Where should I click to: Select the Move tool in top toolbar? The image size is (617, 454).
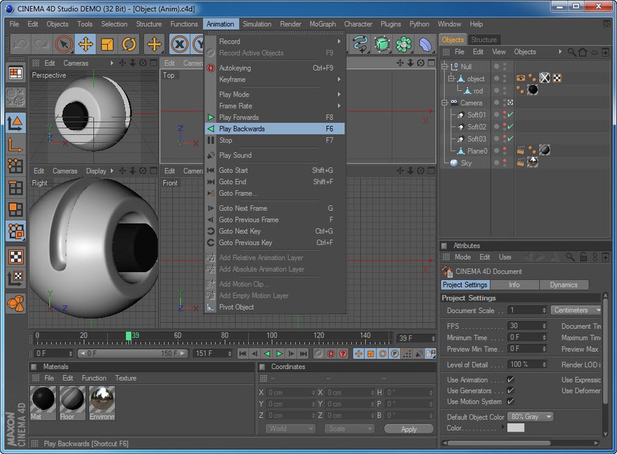(x=86, y=44)
